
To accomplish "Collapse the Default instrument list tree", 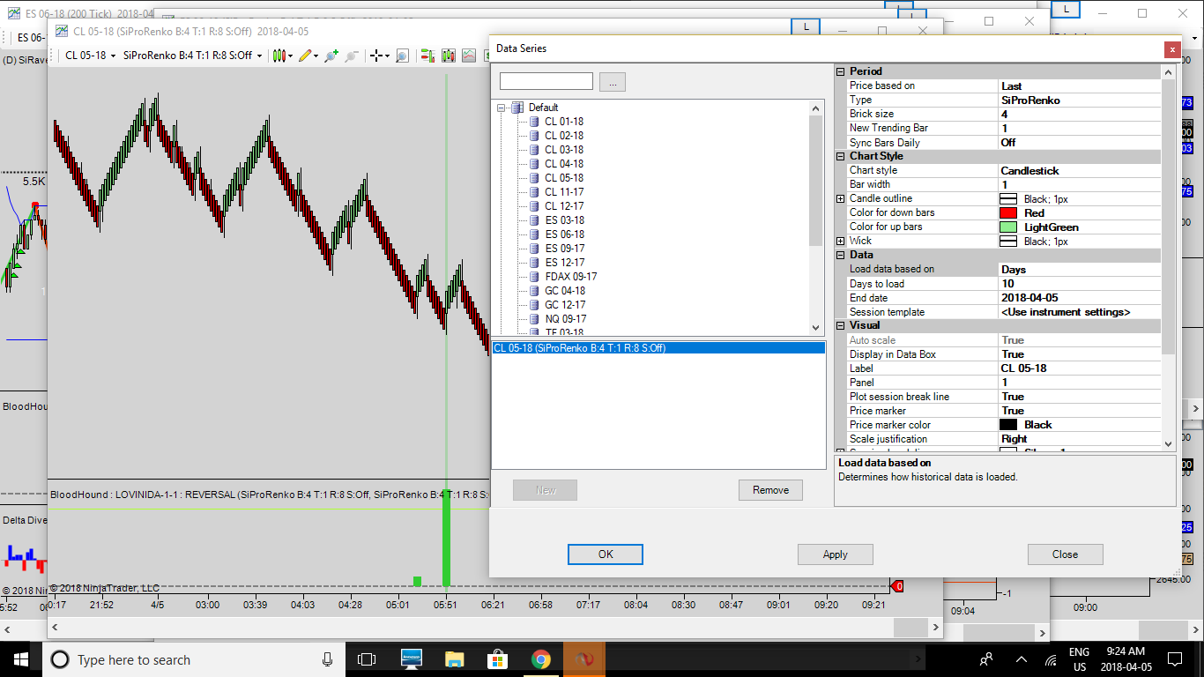I will [502, 108].
